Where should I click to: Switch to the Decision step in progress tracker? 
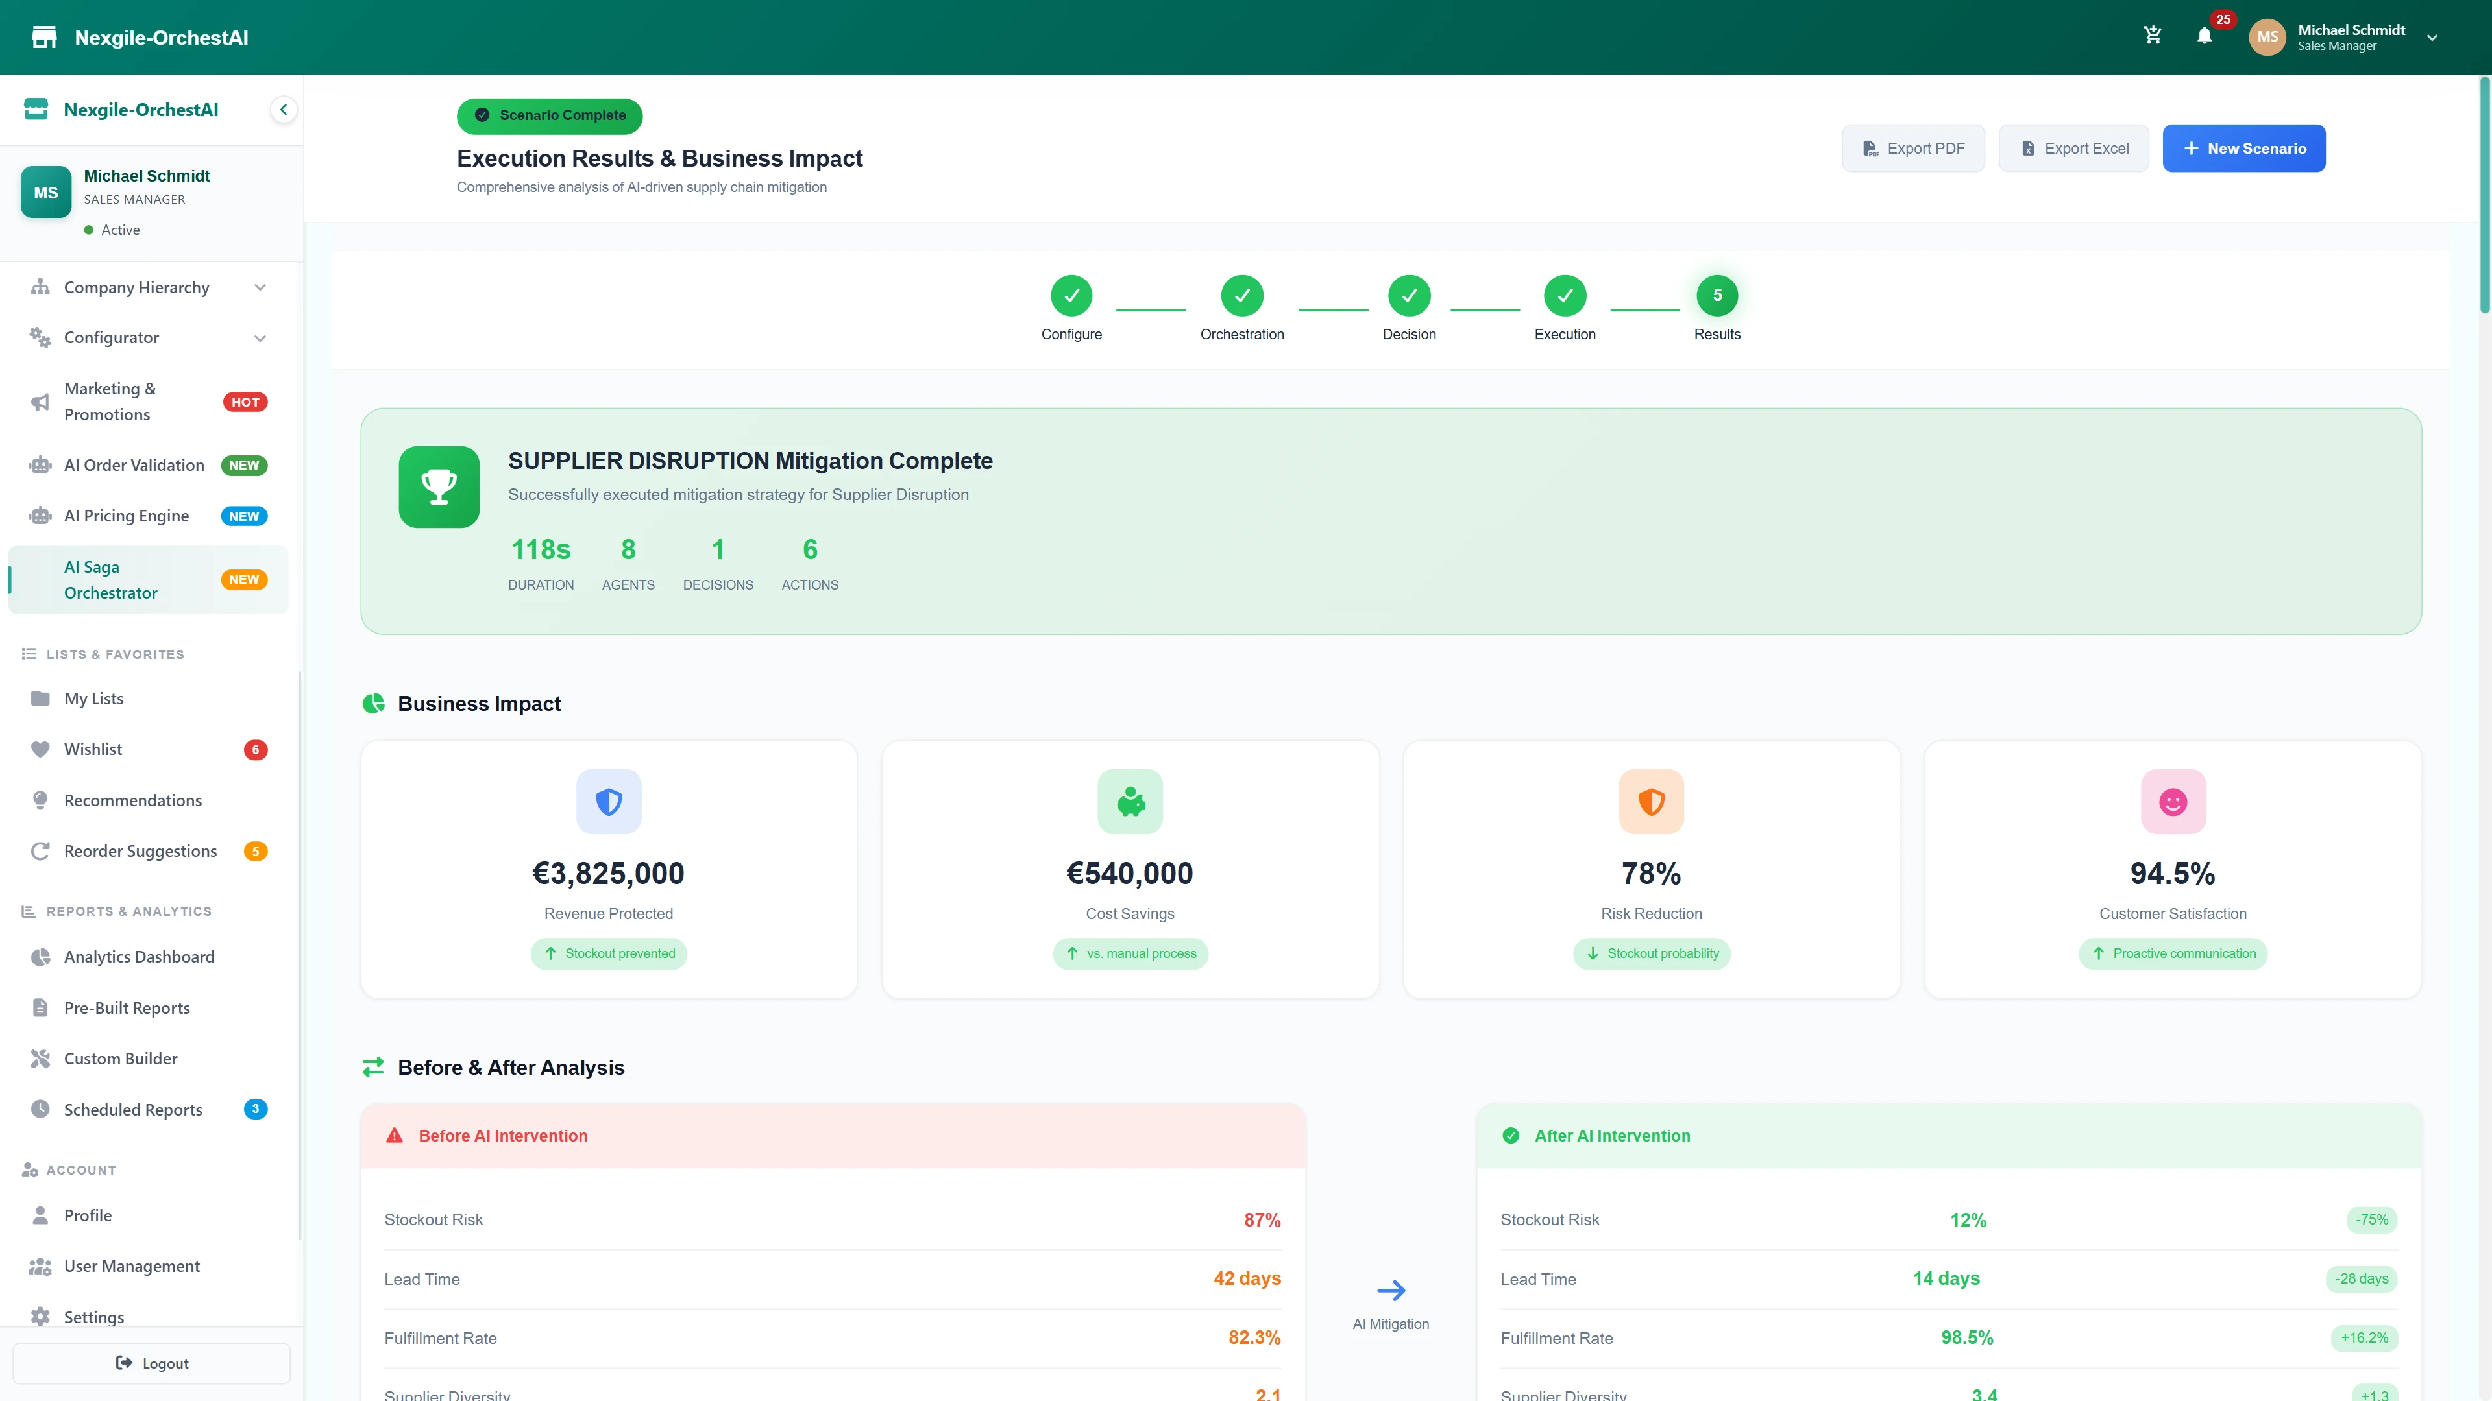[1410, 295]
